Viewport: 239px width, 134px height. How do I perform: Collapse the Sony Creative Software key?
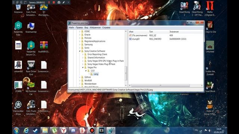[x=80, y=51]
